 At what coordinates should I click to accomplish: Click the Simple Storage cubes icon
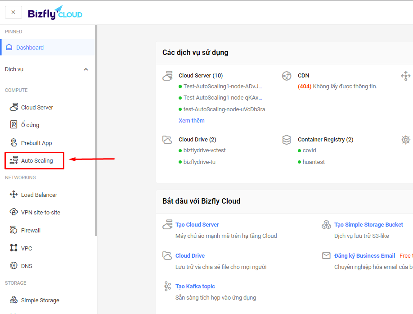[13, 300]
